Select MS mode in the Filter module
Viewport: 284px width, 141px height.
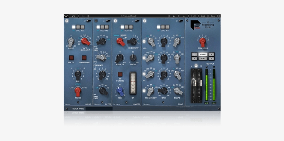tap(107, 27)
